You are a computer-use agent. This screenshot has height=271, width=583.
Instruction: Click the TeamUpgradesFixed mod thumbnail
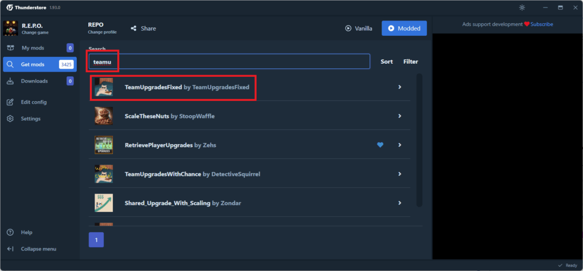(x=104, y=87)
